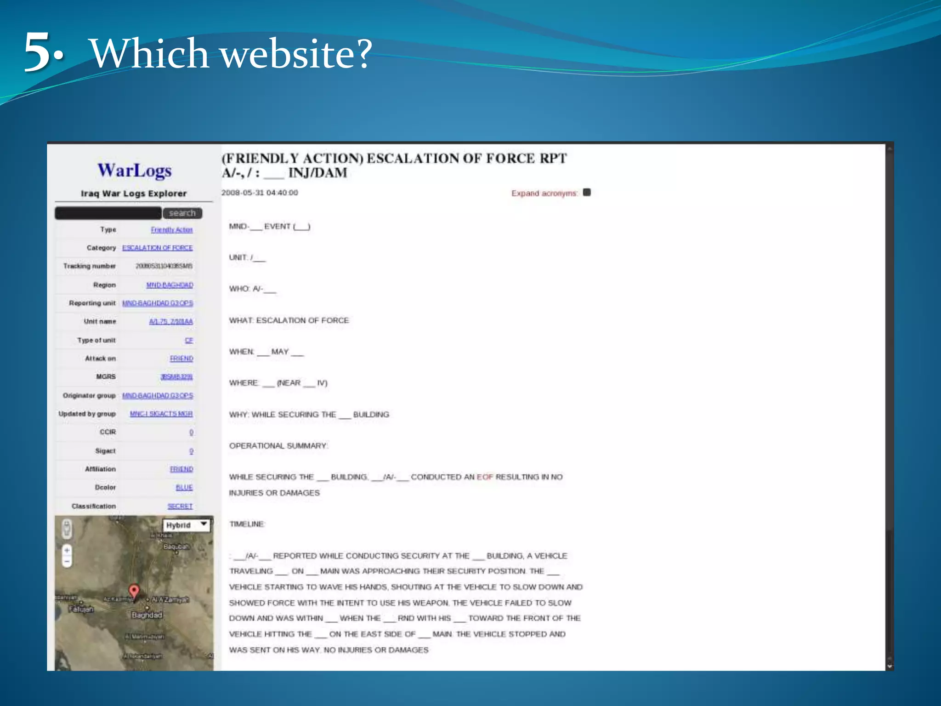Open Reporting unit MND-BAGHDAD G3 OPS link
The height and width of the screenshot is (706, 941).
[158, 303]
